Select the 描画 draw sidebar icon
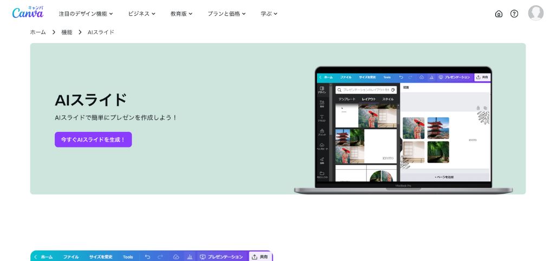The image size is (556, 261). (x=322, y=160)
